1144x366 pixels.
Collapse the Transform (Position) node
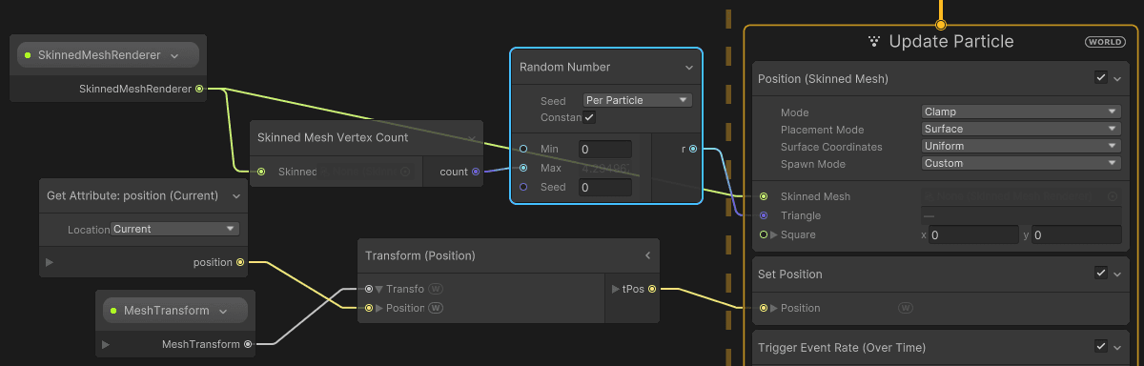[x=647, y=255]
